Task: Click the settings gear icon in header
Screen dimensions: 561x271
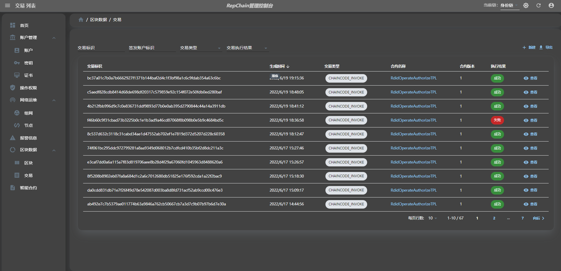Action: coord(526,6)
